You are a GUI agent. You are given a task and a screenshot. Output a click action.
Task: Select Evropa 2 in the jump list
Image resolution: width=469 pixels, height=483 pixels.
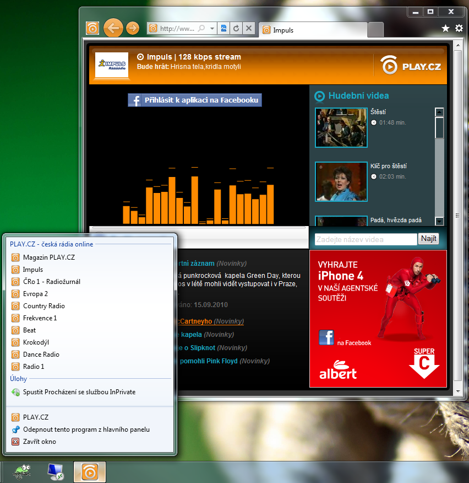click(x=90, y=294)
